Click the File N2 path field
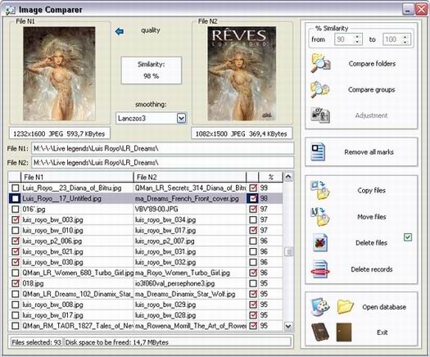The height and width of the screenshot is (357, 430). (163, 163)
